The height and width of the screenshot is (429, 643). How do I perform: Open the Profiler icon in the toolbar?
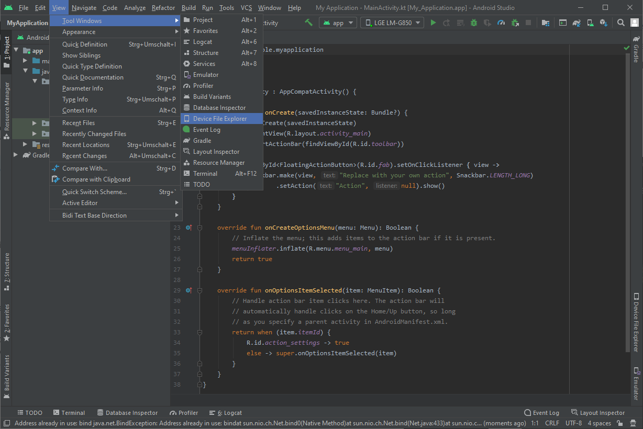click(x=501, y=23)
